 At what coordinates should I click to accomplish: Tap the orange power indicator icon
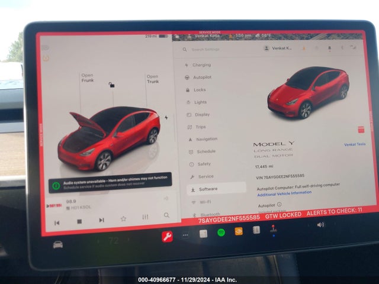coord(46,58)
